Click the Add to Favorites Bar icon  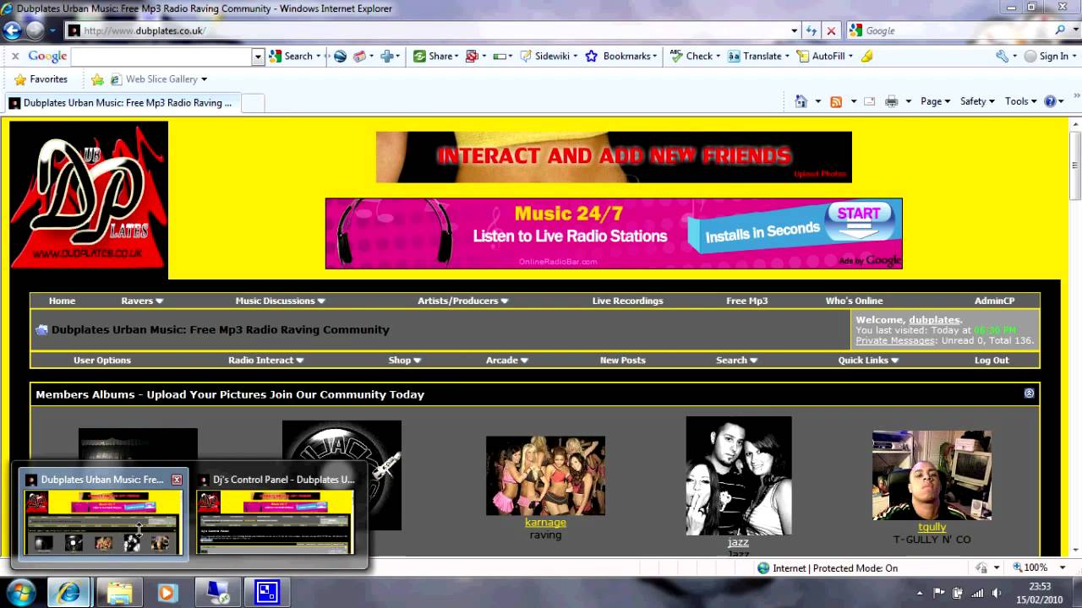click(x=97, y=79)
